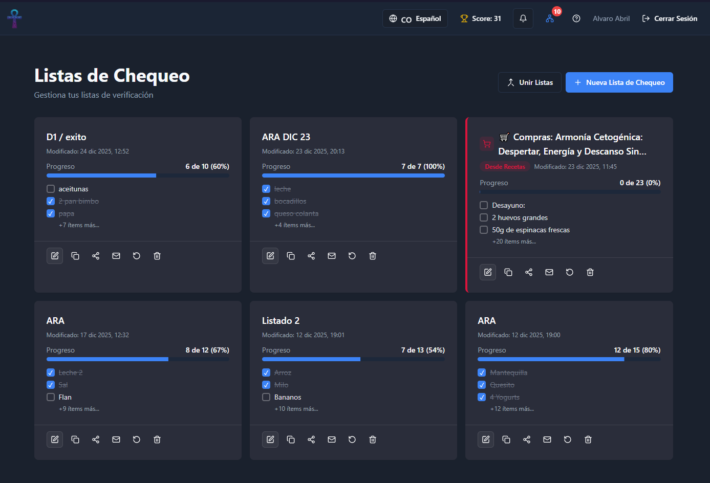Email the Compras Armonía Cetogénica list

pyautogui.click(x=549, y=272)
